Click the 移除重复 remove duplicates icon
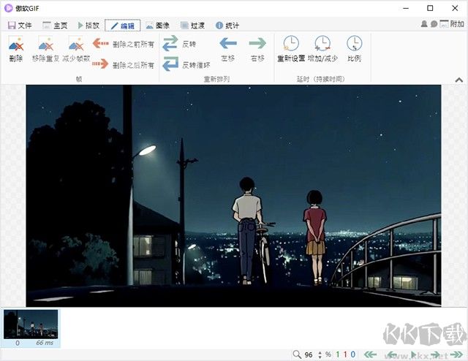Viewport: 468px width, 361px height. [x=45, y=43]
